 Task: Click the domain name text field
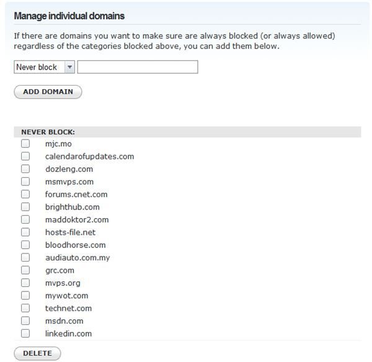(138, 67)
